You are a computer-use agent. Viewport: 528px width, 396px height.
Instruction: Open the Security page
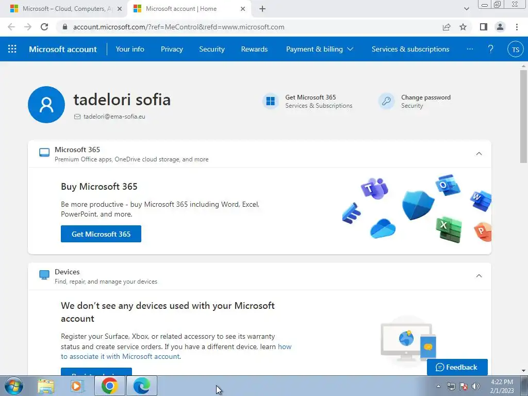(212, 49)
